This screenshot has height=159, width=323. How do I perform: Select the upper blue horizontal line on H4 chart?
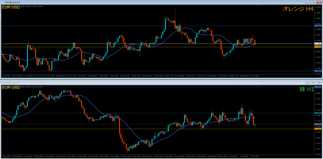(x=158, y=26)
